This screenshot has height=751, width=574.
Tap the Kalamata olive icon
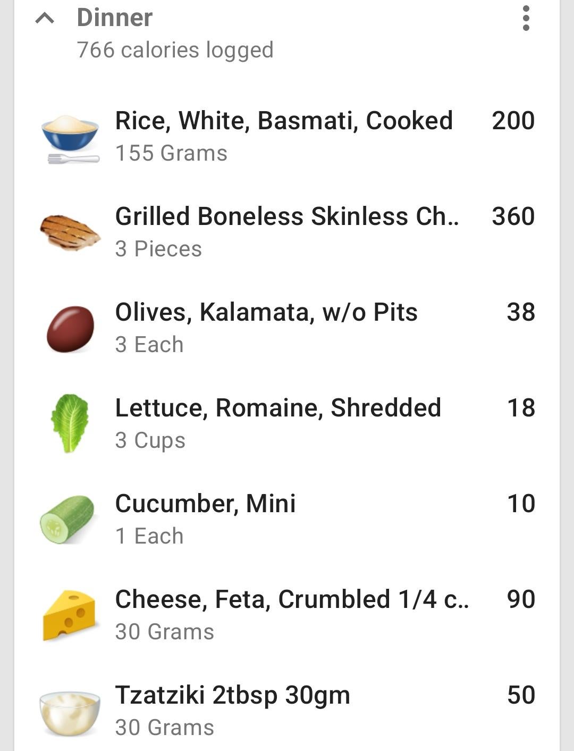70,329
